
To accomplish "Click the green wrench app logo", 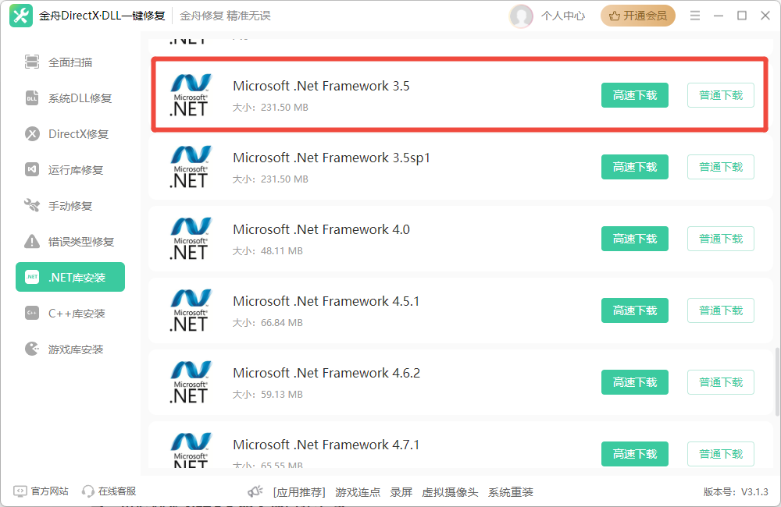I will point(21,16).
